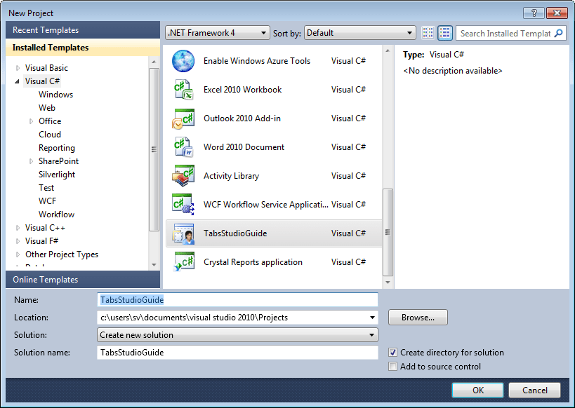
Task: Click the Outlook 2010 Add-in icon
Action: tap(183, 118)
